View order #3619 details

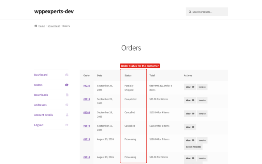coord(190,100)
